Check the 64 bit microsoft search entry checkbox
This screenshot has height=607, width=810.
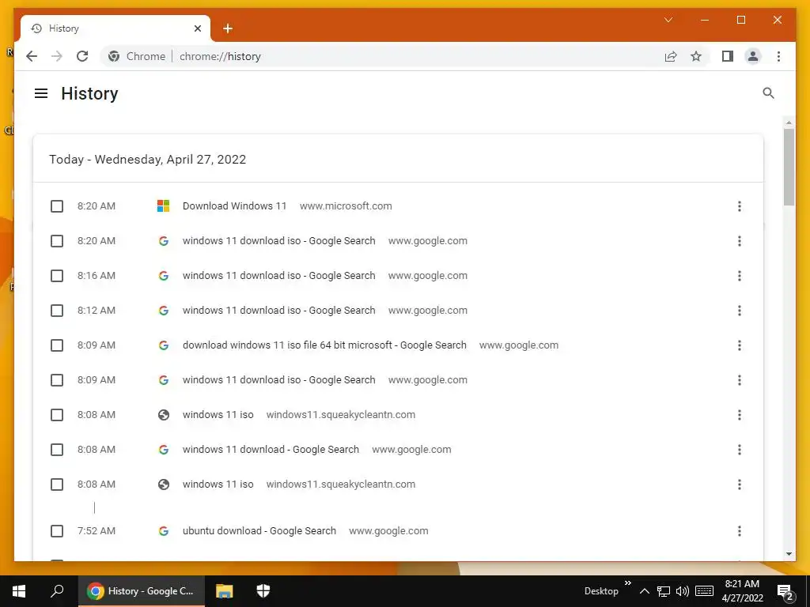point(57,345)
